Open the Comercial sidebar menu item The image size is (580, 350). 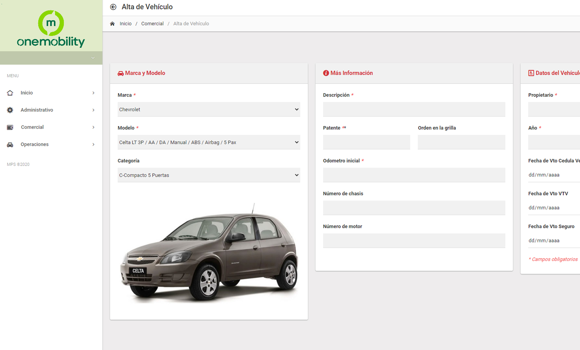(x=51, y=127)
